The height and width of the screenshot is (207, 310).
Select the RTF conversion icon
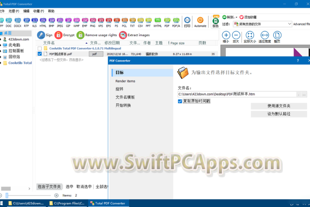click(26, 22)
